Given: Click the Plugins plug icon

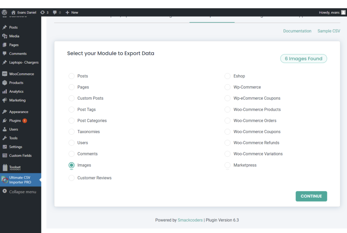Looking at the screenshot, I should click(x=5, y=121).
